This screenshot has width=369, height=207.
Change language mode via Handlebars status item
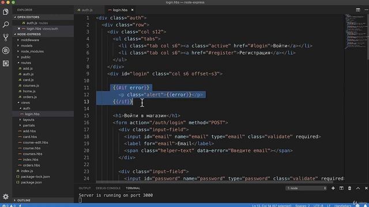pyautogui.click(x=342, y=206)
